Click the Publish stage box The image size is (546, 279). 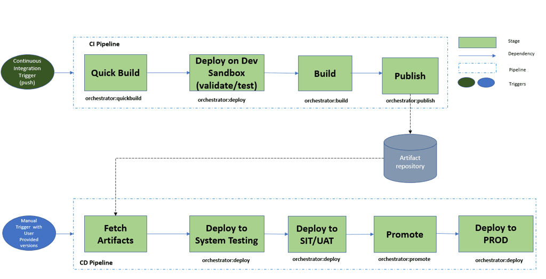(410, 76)
